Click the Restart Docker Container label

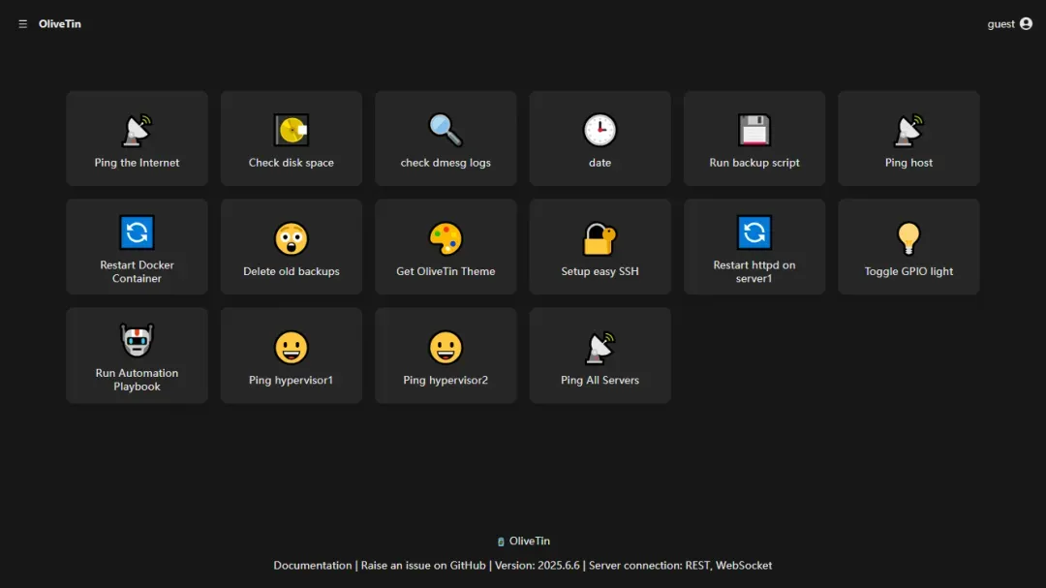137,271
